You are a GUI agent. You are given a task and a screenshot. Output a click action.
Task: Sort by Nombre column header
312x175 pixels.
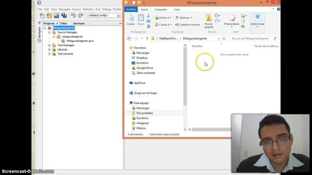coord(197,46)
